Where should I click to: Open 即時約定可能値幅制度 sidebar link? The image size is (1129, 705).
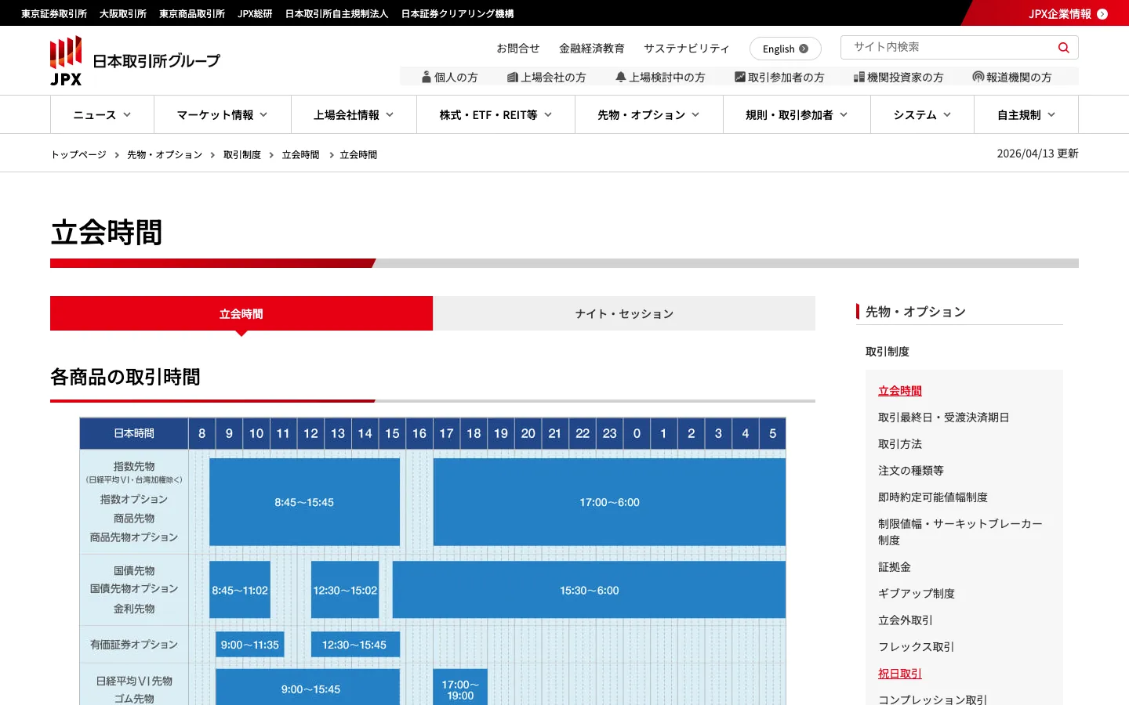933,497
